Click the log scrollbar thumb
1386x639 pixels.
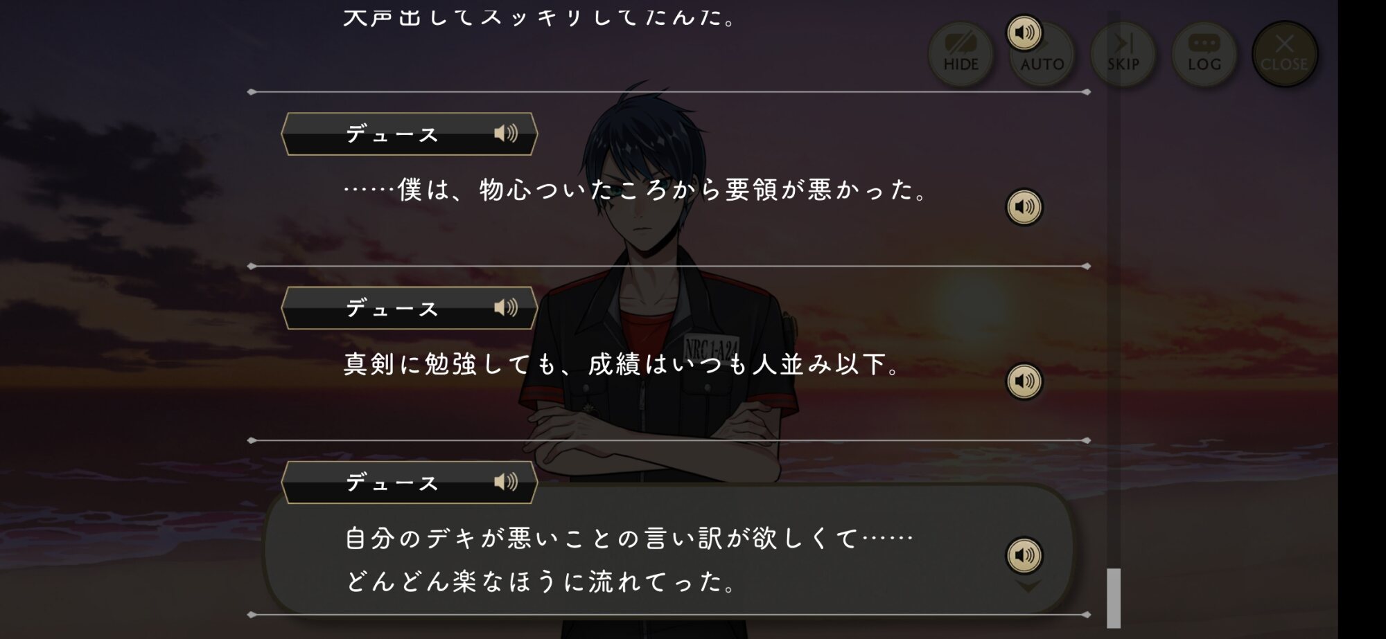1114,598
